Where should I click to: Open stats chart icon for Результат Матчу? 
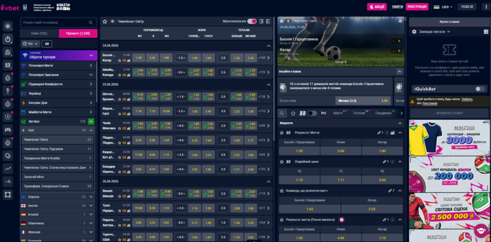point(393,133)
